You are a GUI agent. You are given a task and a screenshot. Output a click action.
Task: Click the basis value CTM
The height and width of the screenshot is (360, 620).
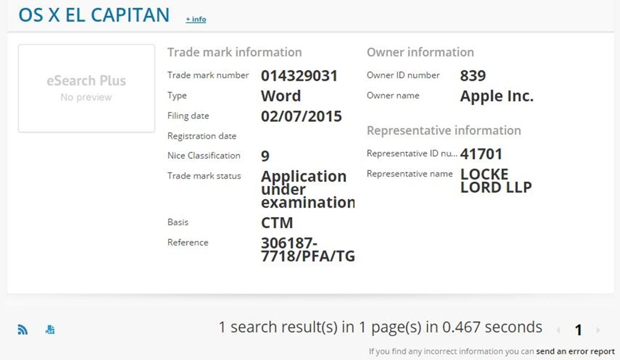[x=277, y=223]
